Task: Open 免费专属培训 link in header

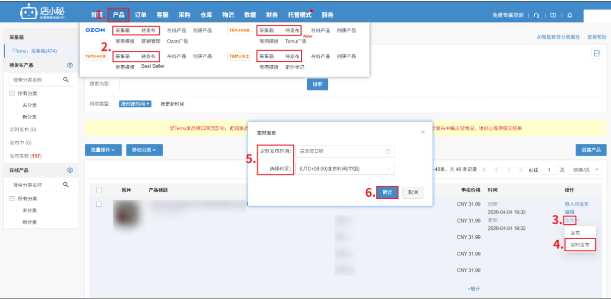Action: (508, 15)
